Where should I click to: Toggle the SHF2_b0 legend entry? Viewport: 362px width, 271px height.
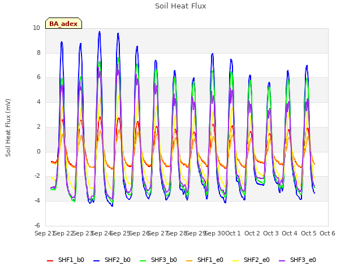click(112, 260)
